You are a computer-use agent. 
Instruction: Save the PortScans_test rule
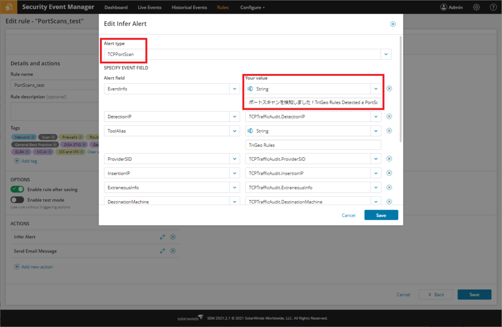tap(474, 294)
